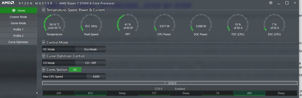Image resolution: width=302 pixels, height=98 pixels.
Task: Click the CCX 0 label
Action: click(x=158, y=89)
